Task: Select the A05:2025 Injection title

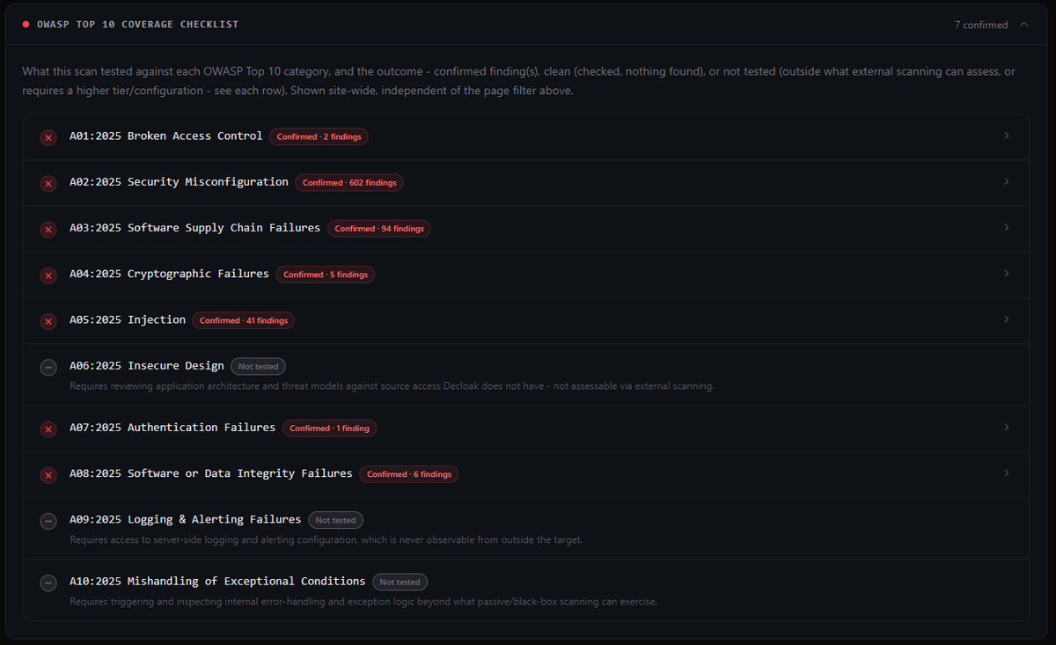Action: (128, 320)
